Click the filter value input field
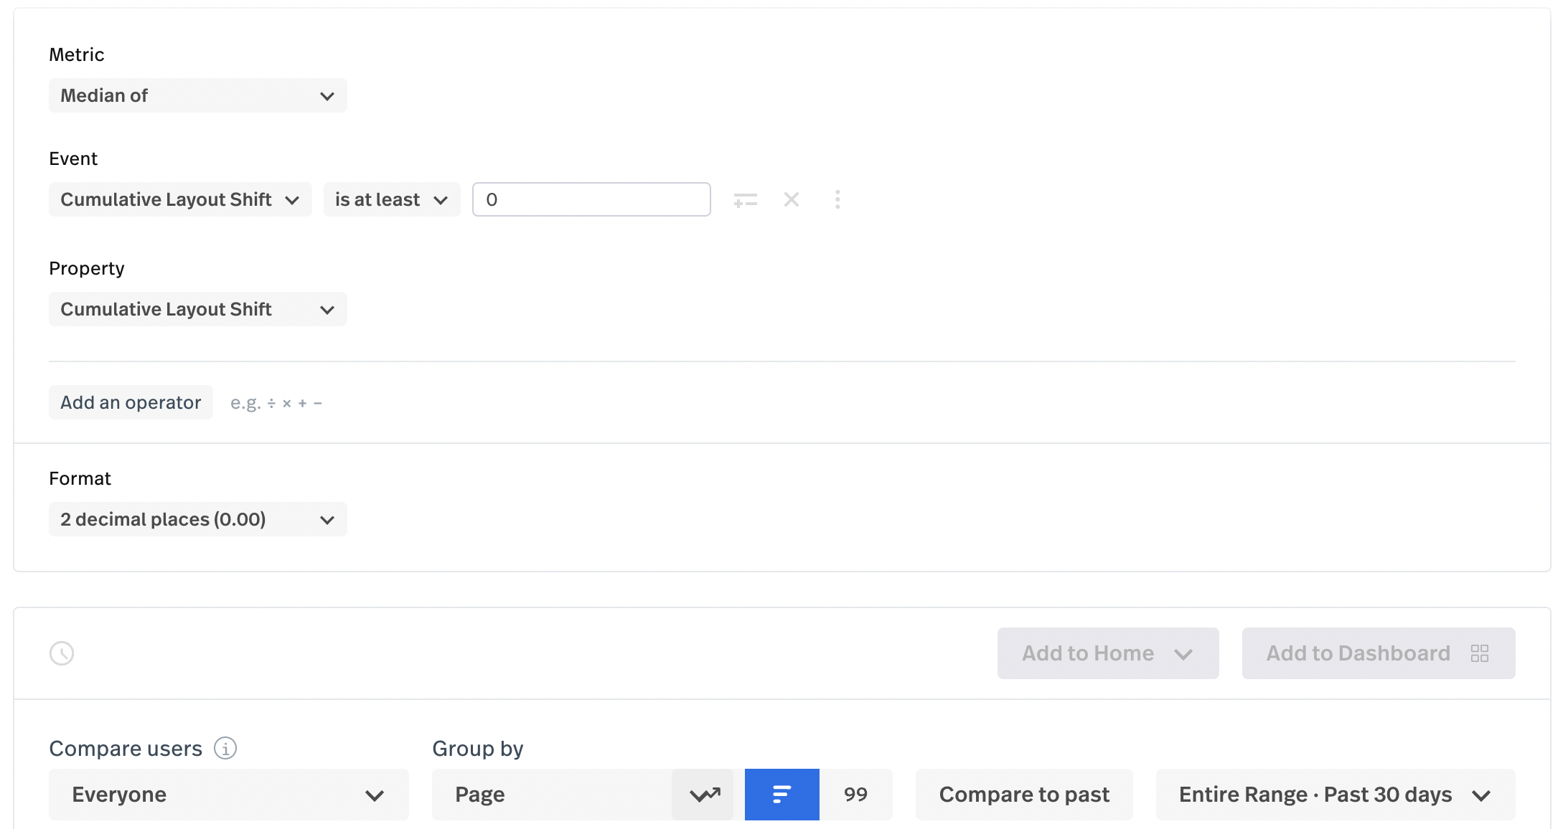The width and height of the screenshot is (1563, 829). 591,199
